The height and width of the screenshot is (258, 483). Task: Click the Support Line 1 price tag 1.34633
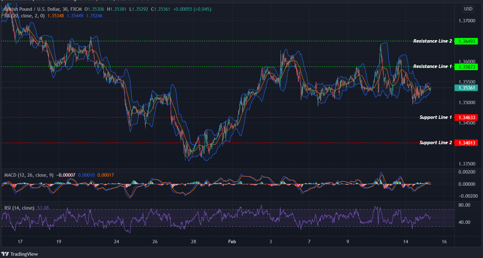click(466, 117)
